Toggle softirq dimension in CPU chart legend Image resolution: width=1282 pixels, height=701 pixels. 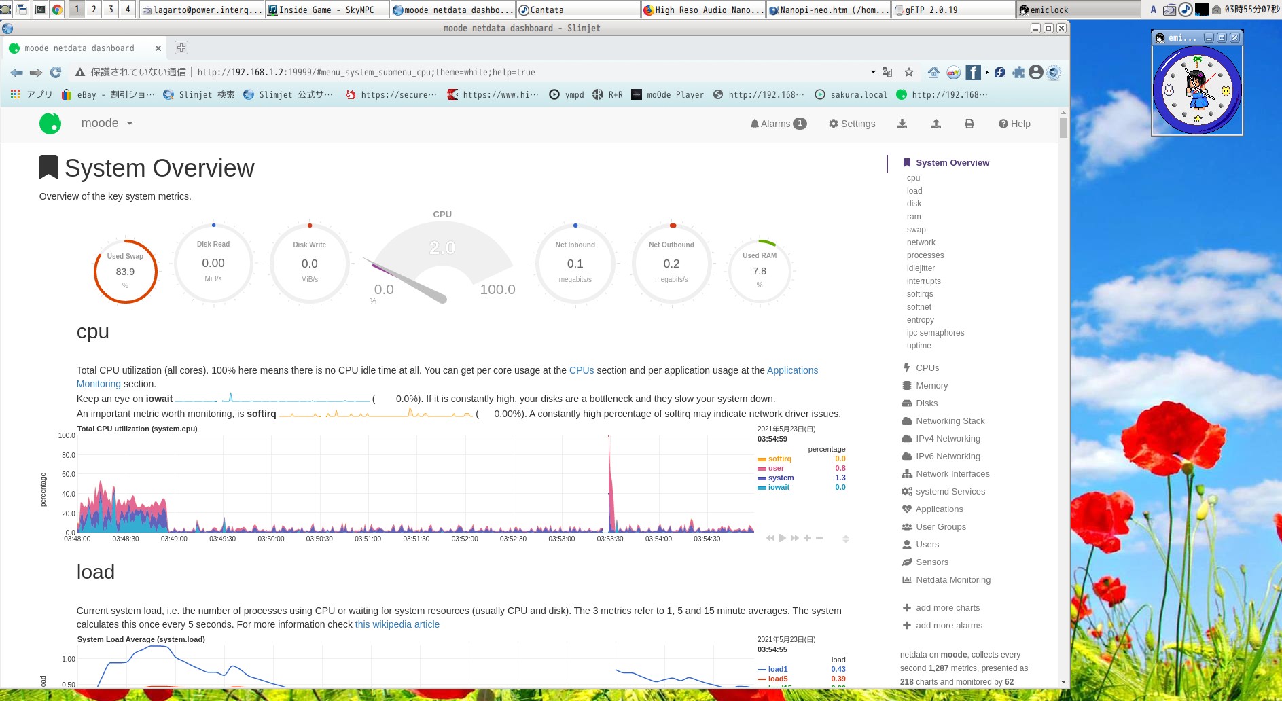[779, 459]
